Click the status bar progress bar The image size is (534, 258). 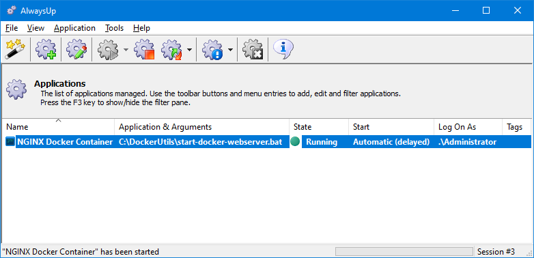(404, 252)
